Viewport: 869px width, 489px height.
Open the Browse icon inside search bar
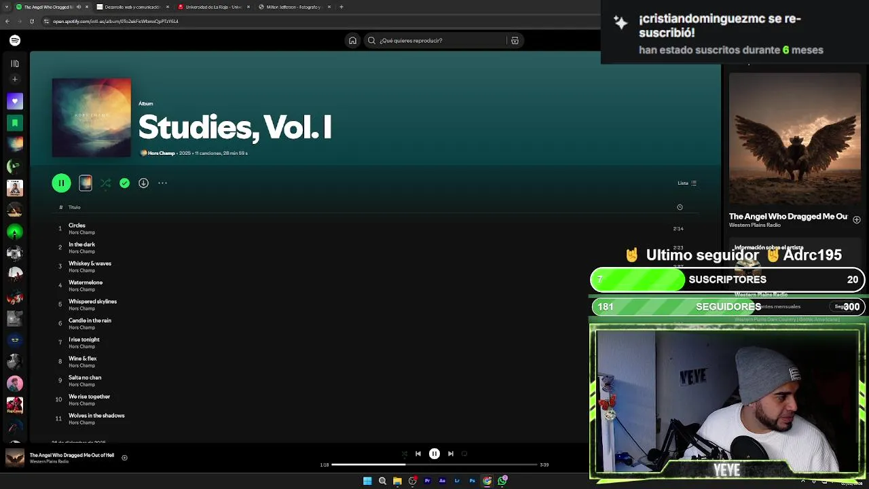[515, 41]
